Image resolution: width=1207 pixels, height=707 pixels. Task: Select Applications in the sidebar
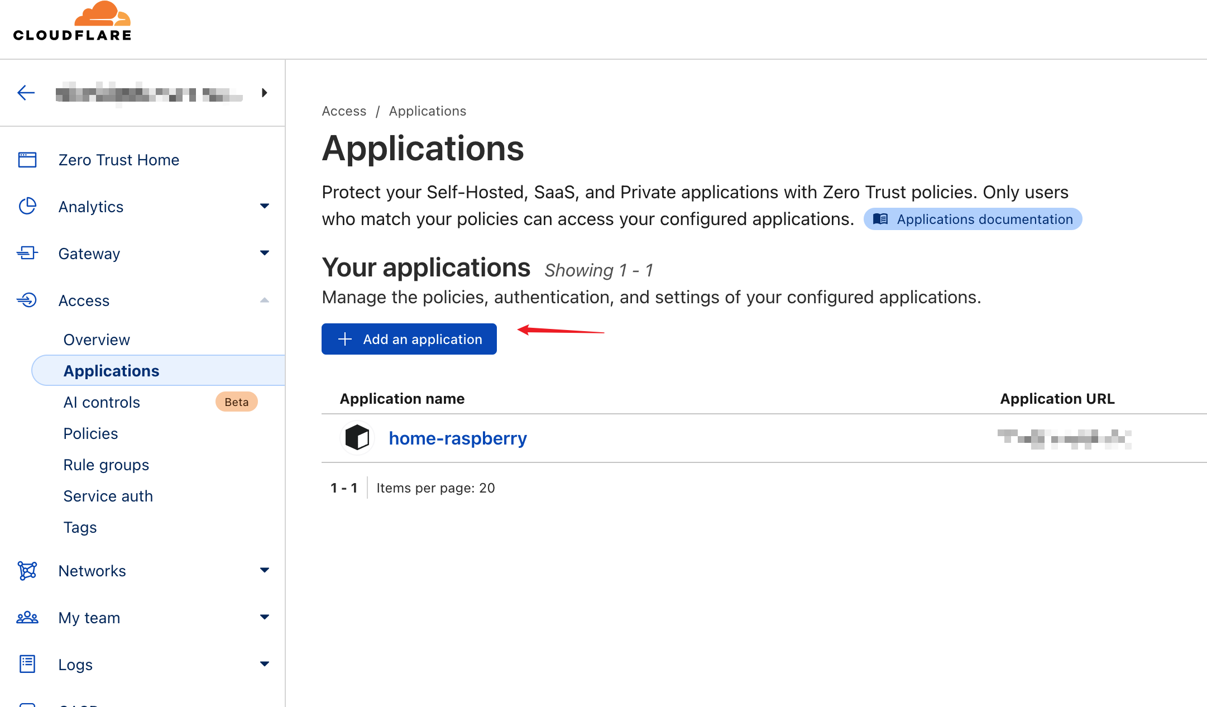[158, 370]
